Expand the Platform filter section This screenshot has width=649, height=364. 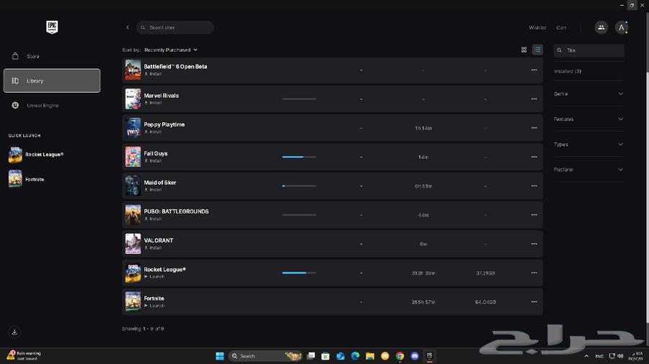pyautogui.click(x=588, y=170)
